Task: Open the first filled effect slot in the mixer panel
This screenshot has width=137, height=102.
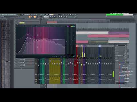Action: (120, 52)
